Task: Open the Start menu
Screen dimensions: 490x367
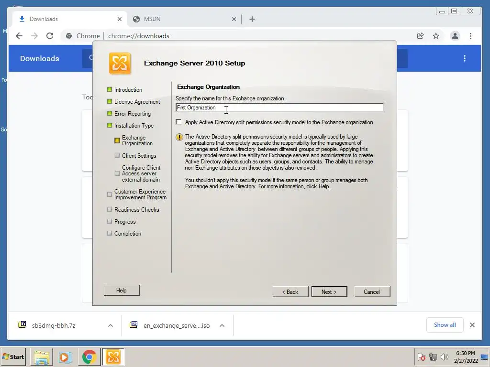Action: coord(13,356)
